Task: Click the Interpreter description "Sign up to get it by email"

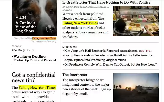Action: click(x=87, y=92)
